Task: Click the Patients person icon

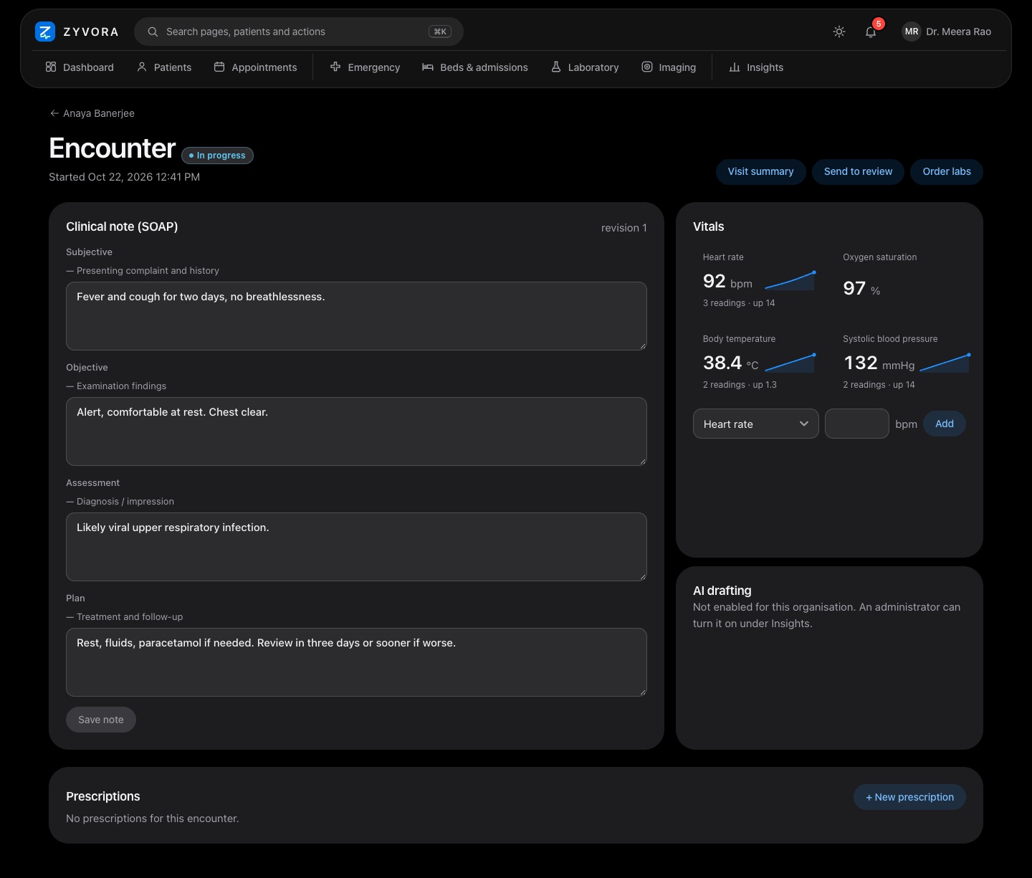Action: (x=142, y=67)
